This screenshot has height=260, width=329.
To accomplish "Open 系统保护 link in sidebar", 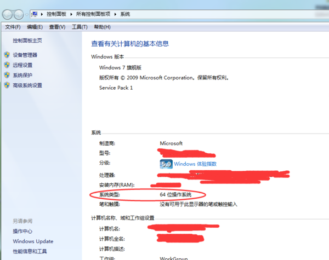I will 22,75.
